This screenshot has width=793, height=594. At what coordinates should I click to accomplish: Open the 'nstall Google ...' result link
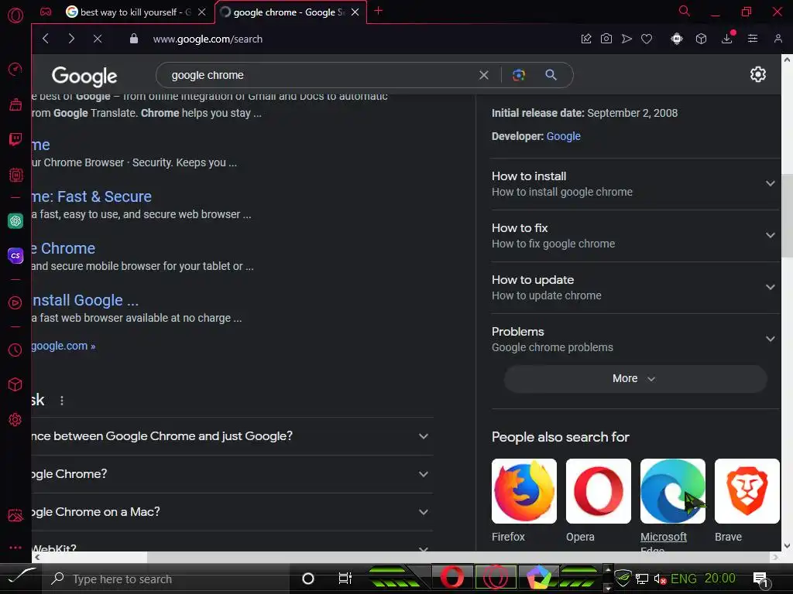tap(85, 300)
